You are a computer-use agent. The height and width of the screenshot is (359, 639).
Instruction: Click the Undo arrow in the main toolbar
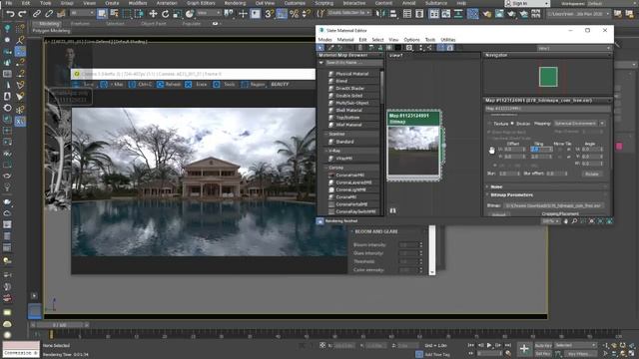click(10, 14)
